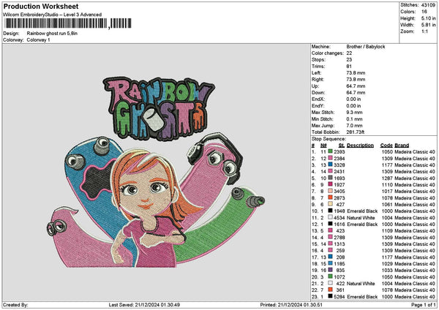Click Emerald Black description in stop row 12
439x310 pixels.
(x=362, y=224)
